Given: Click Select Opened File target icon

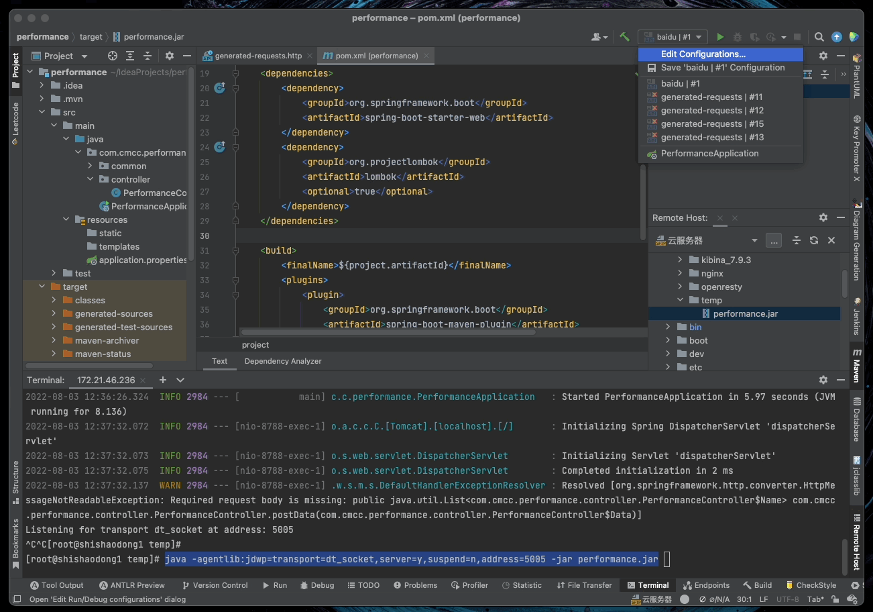Looking at the screenshot, I should pos(113,56).
